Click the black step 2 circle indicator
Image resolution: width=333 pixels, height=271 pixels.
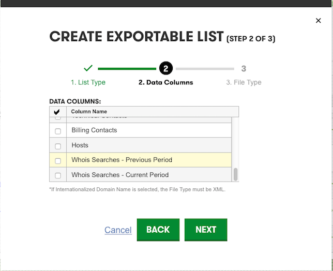(x=166, y=68)
